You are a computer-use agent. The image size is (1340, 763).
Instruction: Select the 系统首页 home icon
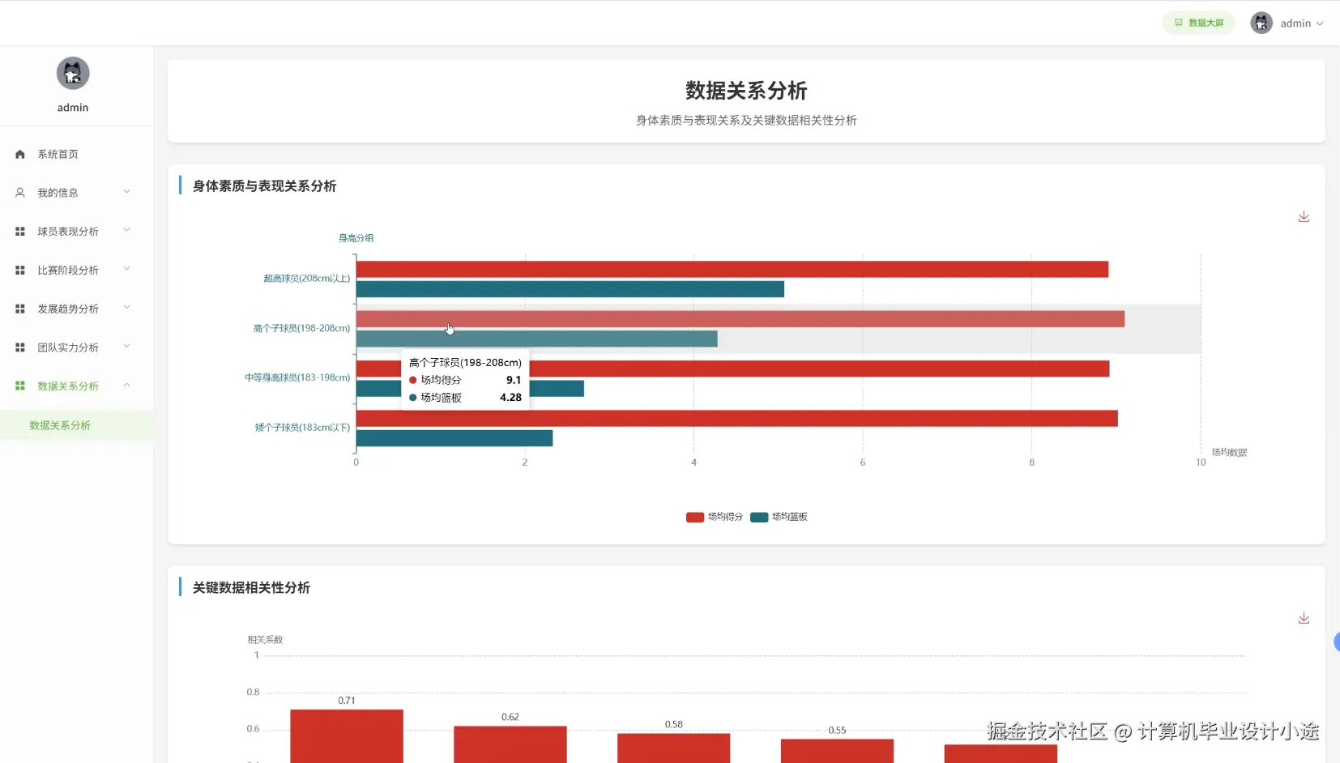(x=19, y=154)
